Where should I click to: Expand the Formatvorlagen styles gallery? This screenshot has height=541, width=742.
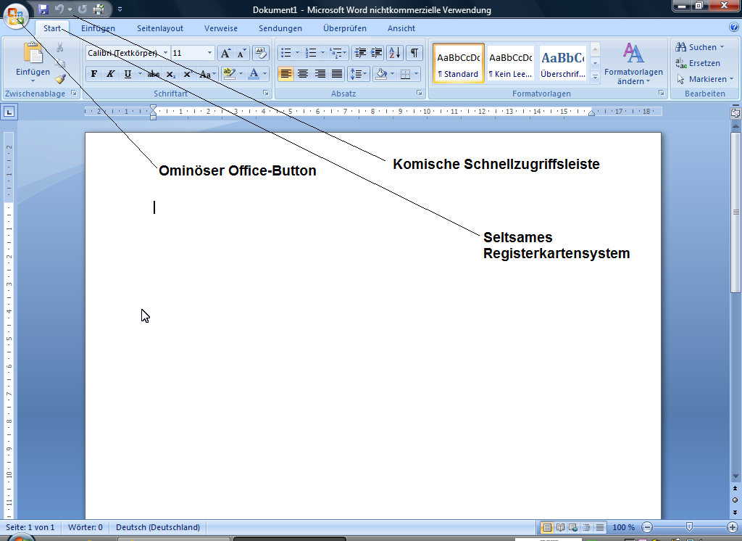[596, 77]
